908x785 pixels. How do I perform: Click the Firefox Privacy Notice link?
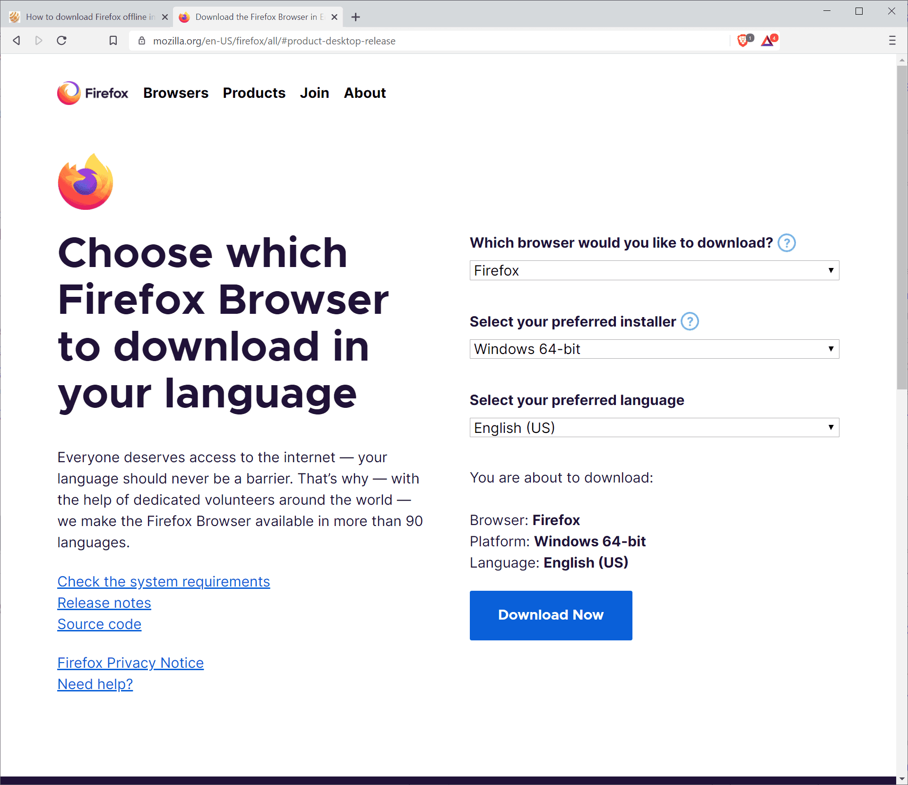tap(130, 662)
